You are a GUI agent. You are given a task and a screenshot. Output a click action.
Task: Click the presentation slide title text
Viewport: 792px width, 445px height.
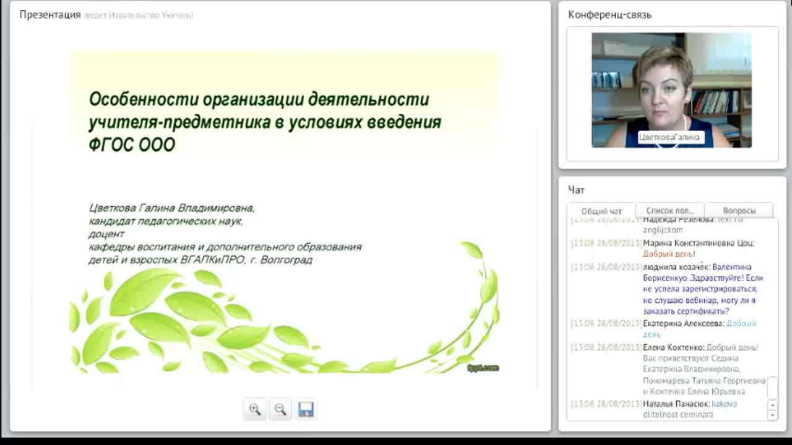pos(265,122)
